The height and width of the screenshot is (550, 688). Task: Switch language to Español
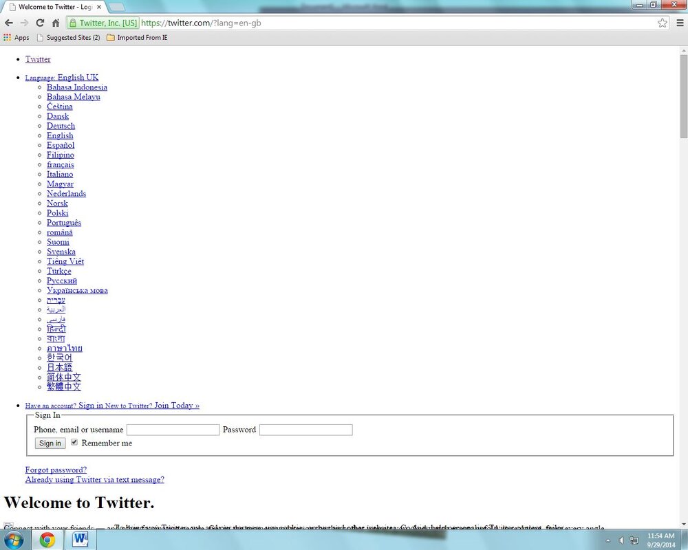tap(61, 145)
